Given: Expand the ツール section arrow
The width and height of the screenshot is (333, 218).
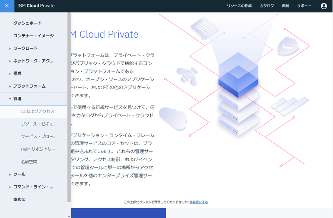Looking at the screenshot, I should 10,174.
